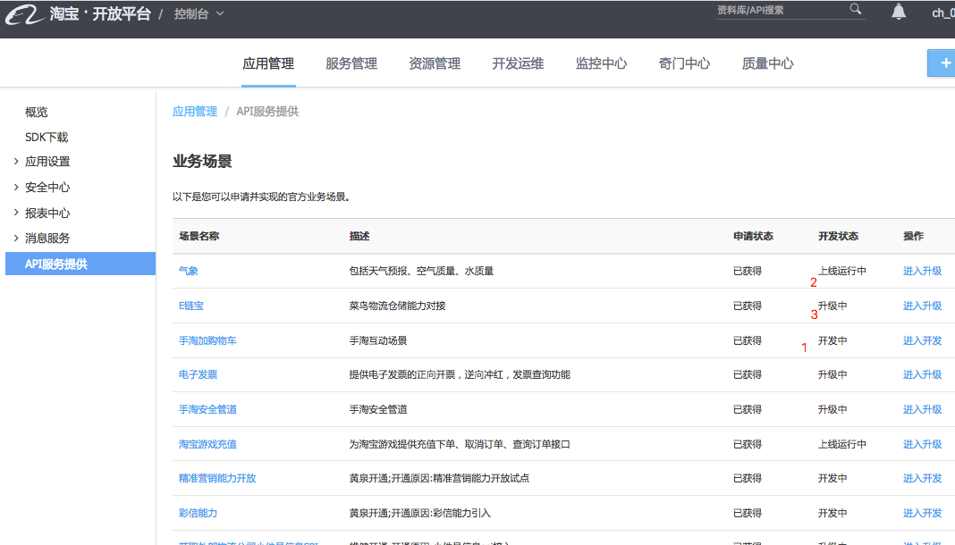
Task: Open the 控制台 dropdown
Action: pyautogui.click(x=199, y=13)
